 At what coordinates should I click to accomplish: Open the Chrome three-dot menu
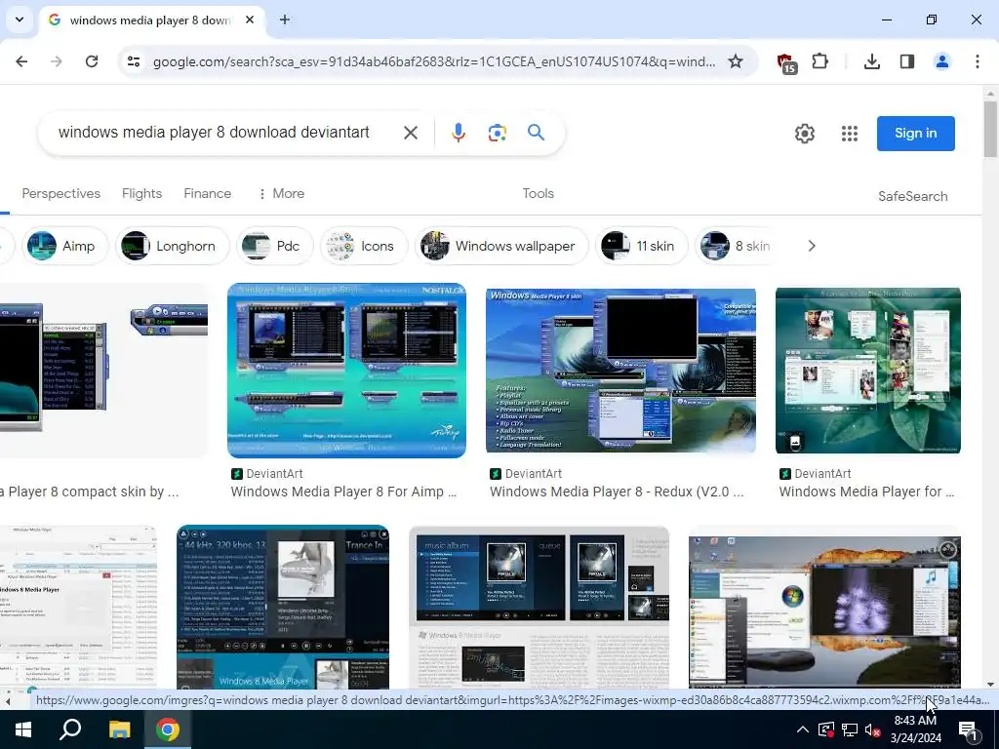977,61
